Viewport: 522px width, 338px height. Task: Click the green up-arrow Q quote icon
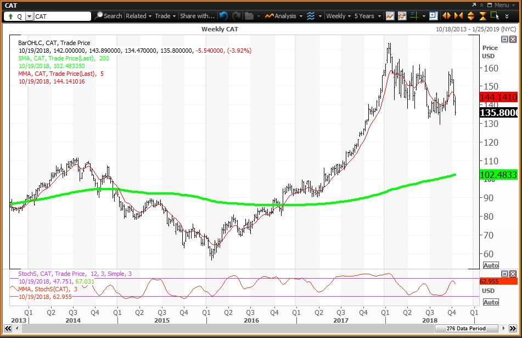(x=10, y=16)
